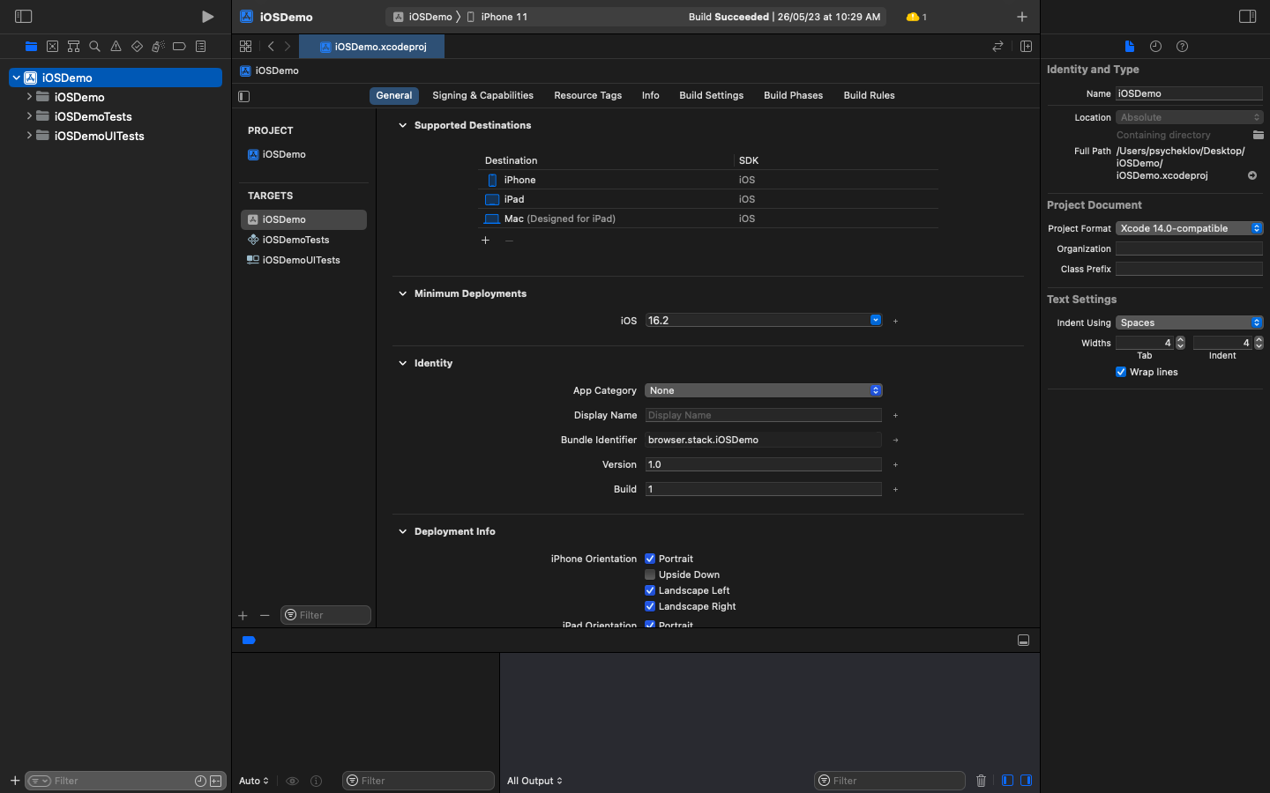Uncheck the Wrap lines setting
1270x793 pixels.
click(1121, 372)
